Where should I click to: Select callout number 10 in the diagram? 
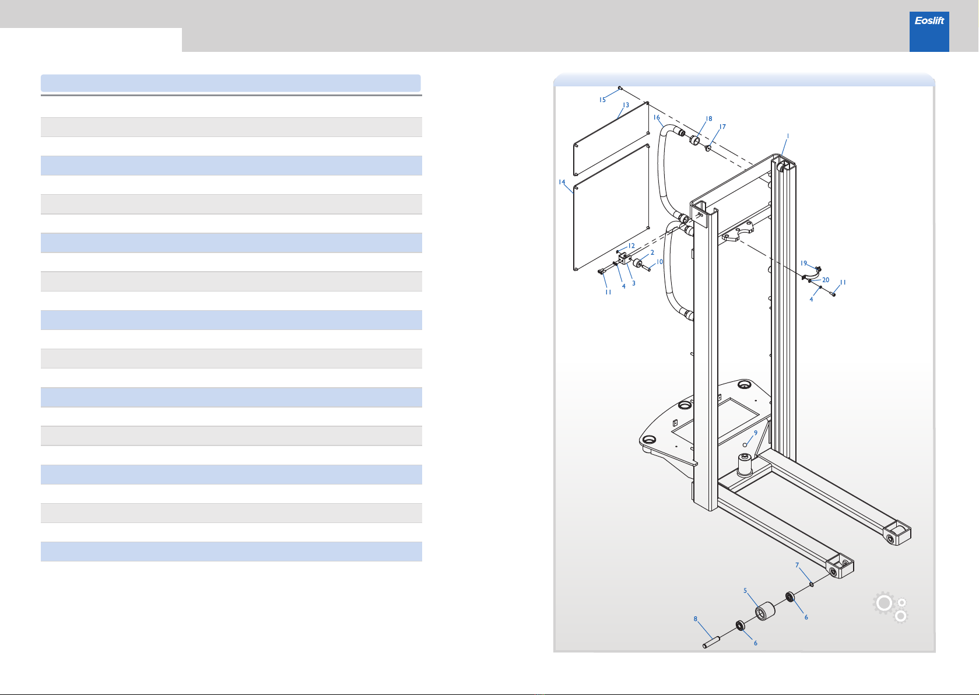(659, 262)
